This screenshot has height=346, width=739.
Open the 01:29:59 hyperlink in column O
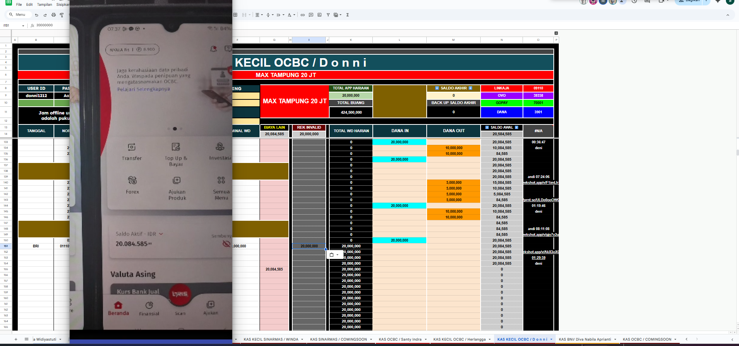point(538,258)
